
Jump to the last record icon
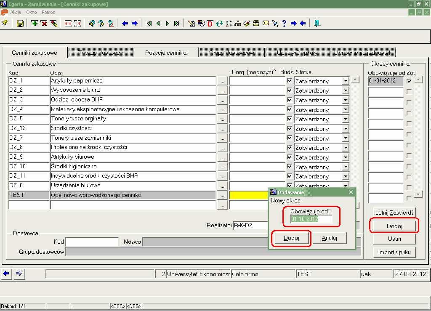click(x=177, y=23)
